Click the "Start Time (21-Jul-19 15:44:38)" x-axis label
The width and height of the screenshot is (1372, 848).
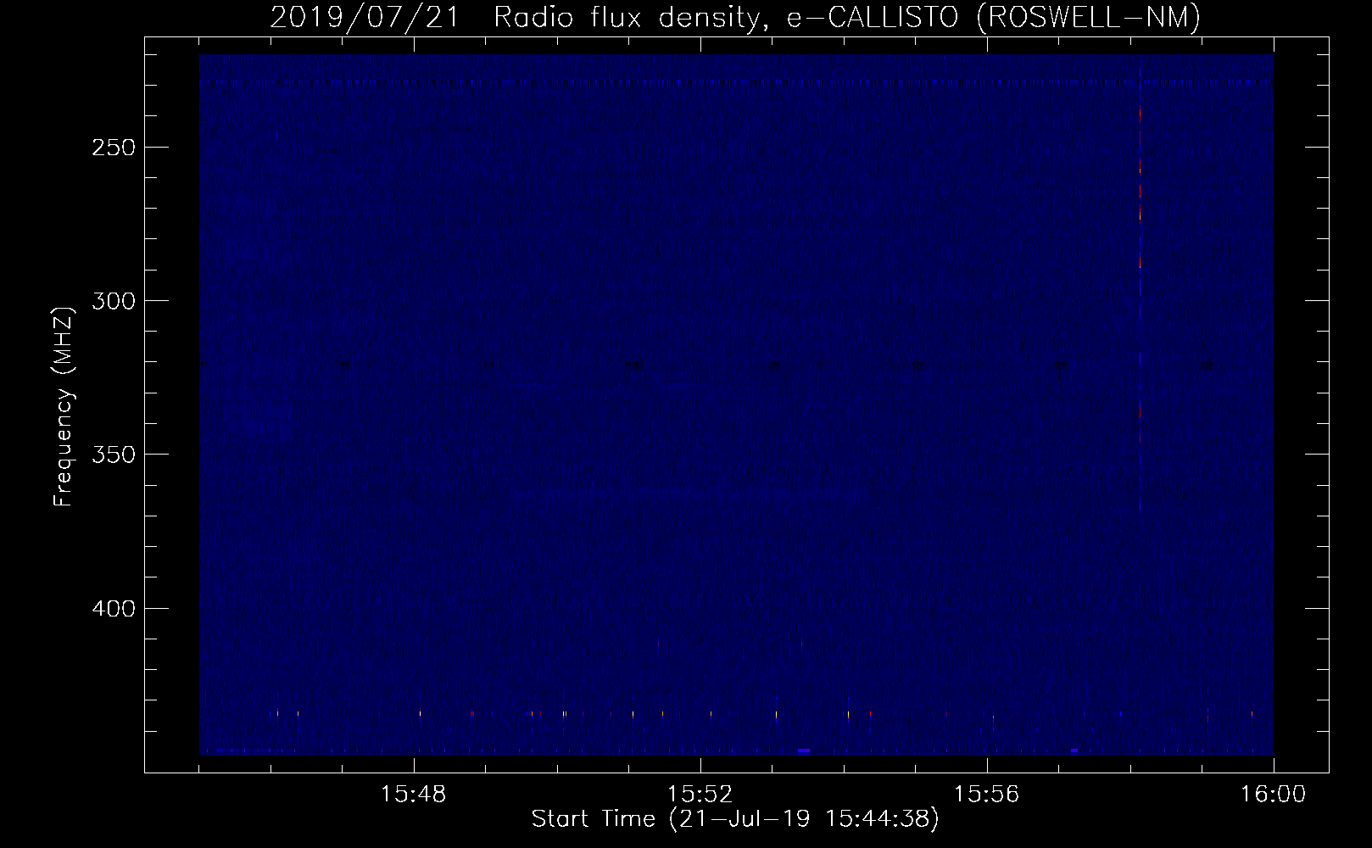pyautogui.click(x=735, y=819)
